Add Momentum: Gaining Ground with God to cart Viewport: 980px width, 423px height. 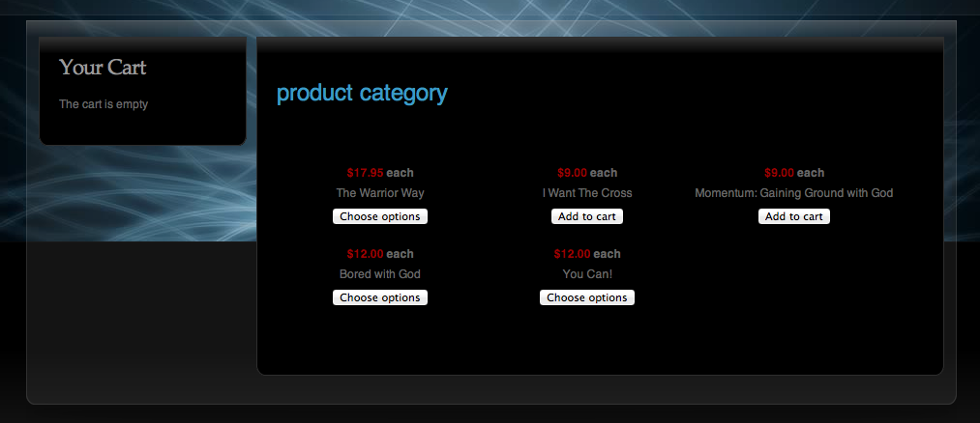tap(793, 216)
